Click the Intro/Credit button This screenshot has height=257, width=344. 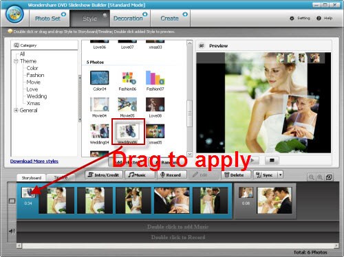[104, 175]
